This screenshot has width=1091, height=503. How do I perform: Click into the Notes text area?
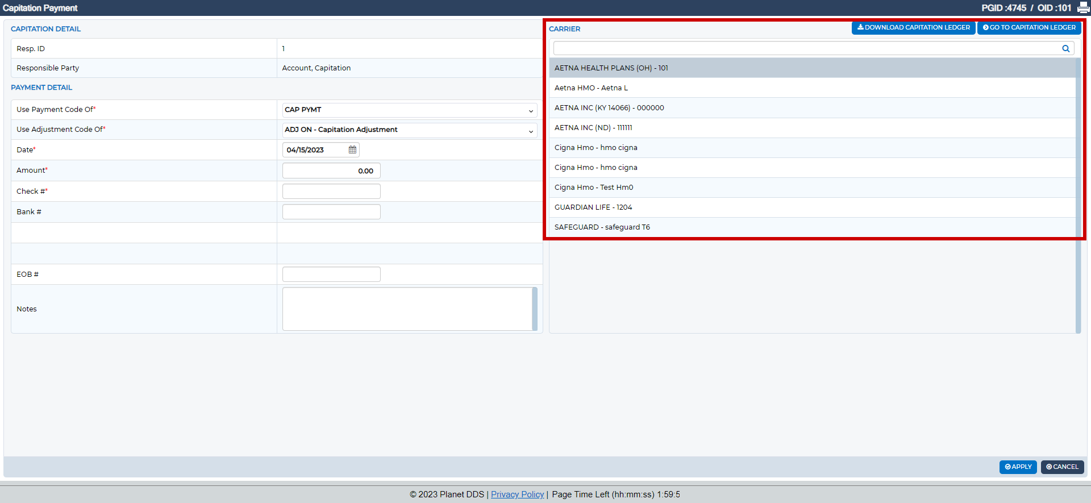(x=407, y=309)
